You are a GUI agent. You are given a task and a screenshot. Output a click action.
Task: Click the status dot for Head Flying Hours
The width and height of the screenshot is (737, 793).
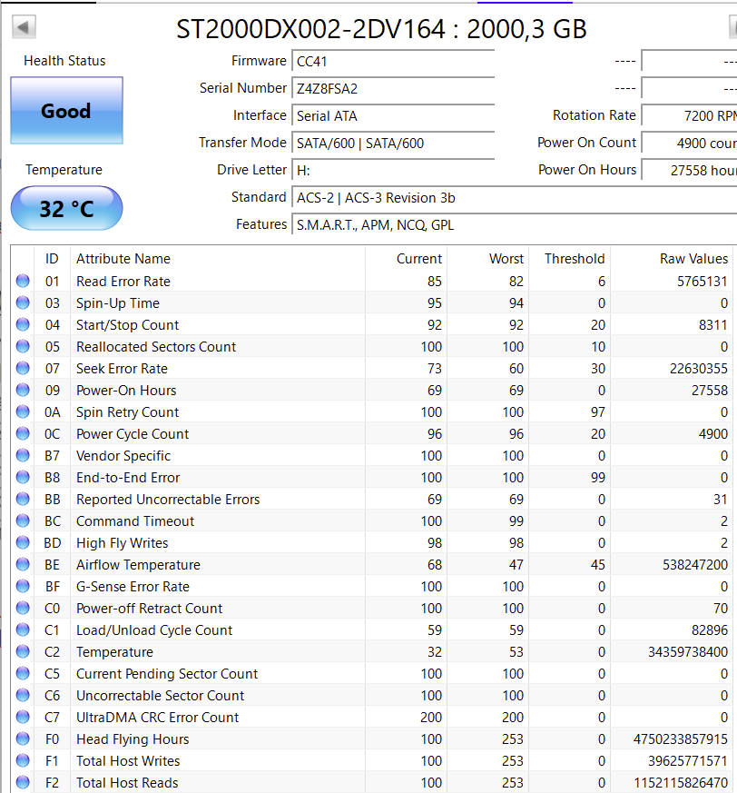[x=23, y=738]
